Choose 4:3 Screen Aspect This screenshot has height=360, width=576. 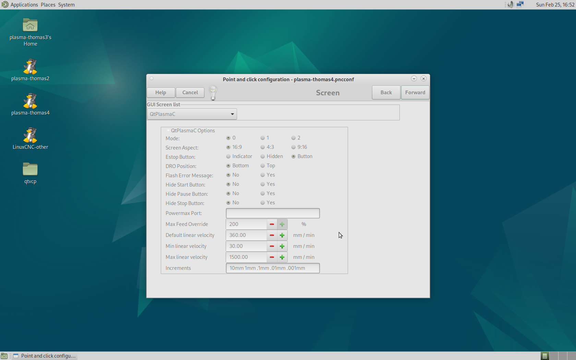point(263,147)
